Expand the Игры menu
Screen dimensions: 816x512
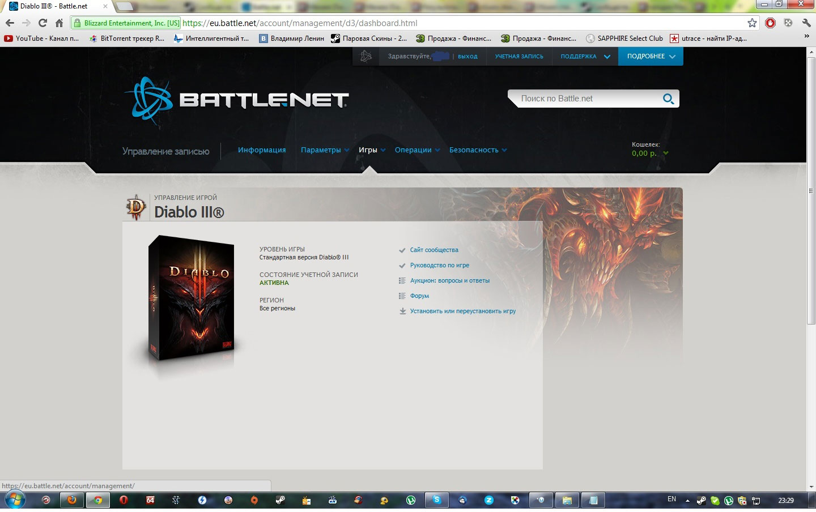point(372,150)
